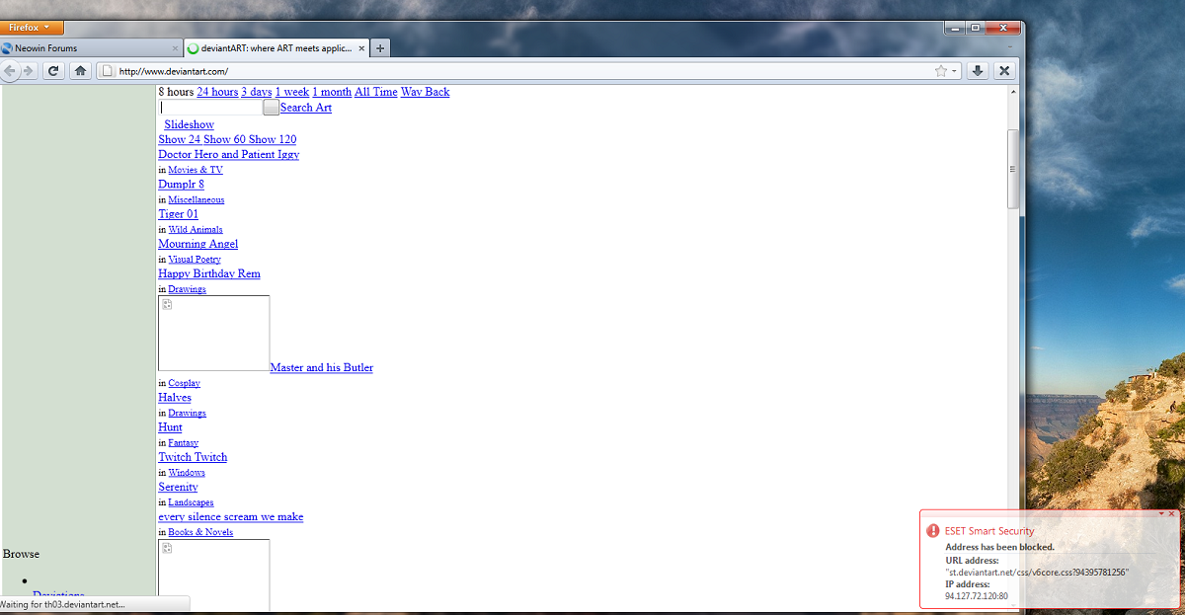Click the broken image beside Master and his Butler
Screen dimensions: 1185x615
[213, 334]
